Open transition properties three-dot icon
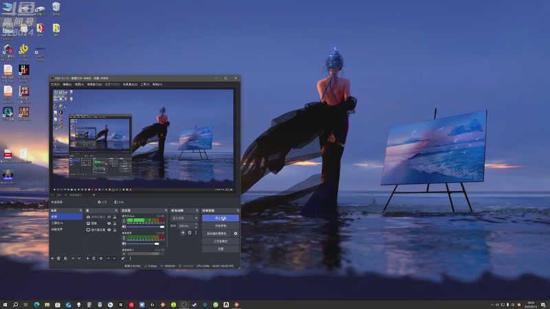 pos(196,233)
